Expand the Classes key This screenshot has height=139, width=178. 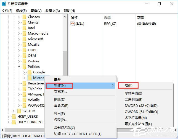(x=19, y=17)
